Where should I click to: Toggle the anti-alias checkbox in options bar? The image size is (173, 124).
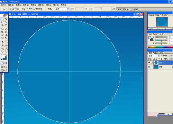click(34, 9)
